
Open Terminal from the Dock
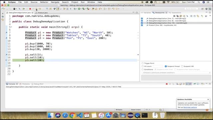coord(144,115)
